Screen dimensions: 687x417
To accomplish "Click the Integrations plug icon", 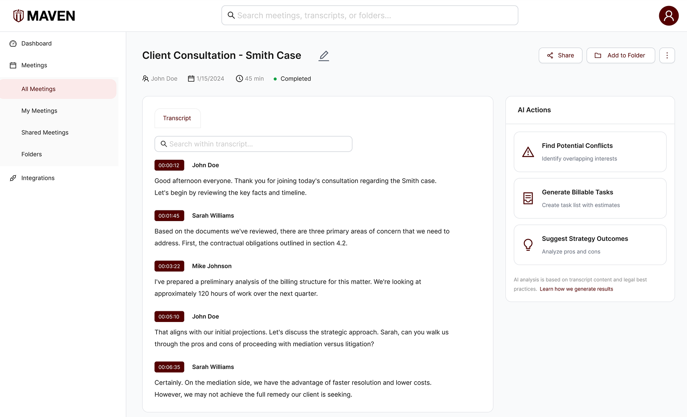I will pyautogui.click(x=12, y=177).
